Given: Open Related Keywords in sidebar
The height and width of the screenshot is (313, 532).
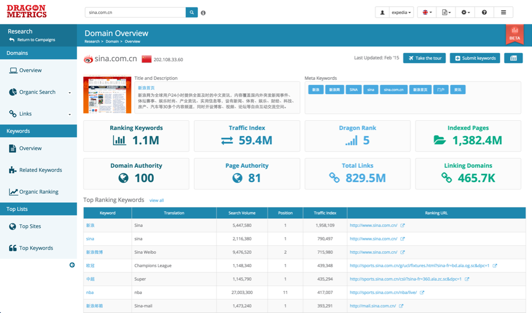Looking at the screenshot, I should coord(40,170).
